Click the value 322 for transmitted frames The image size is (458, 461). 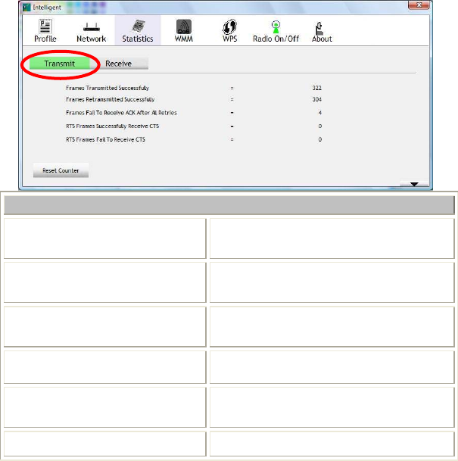click(x=317, y=88)
